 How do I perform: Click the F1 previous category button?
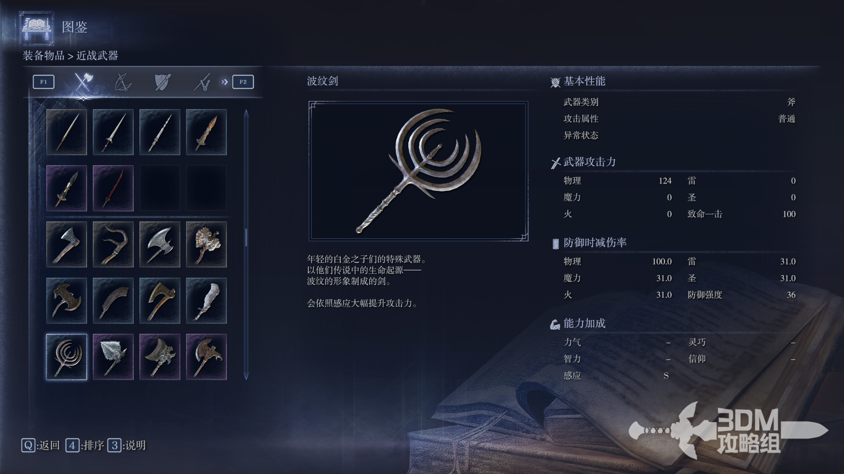[x=44, y=82]
